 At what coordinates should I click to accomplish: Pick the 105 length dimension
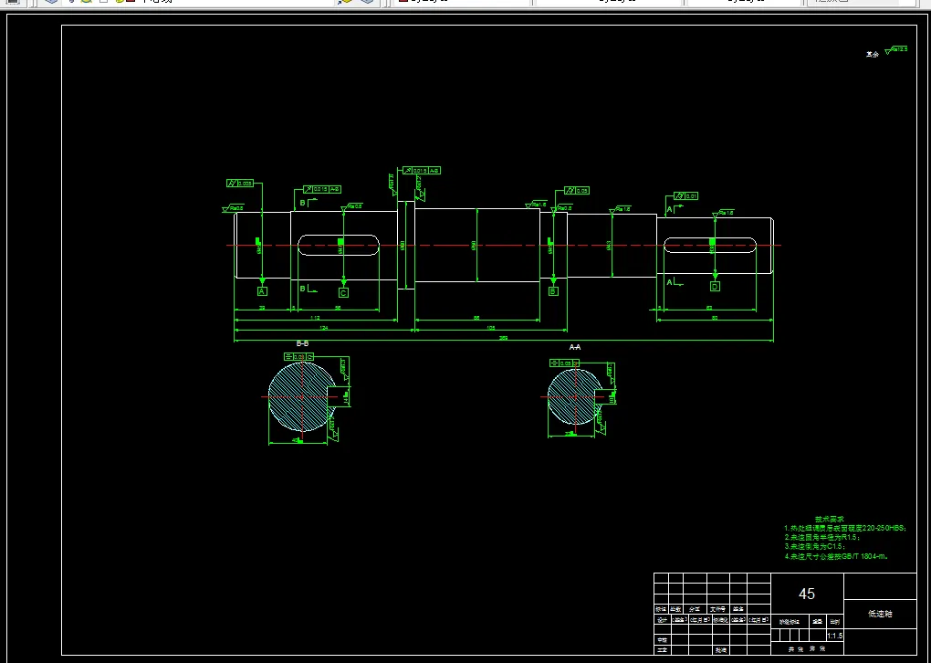(x=490, y=327)
